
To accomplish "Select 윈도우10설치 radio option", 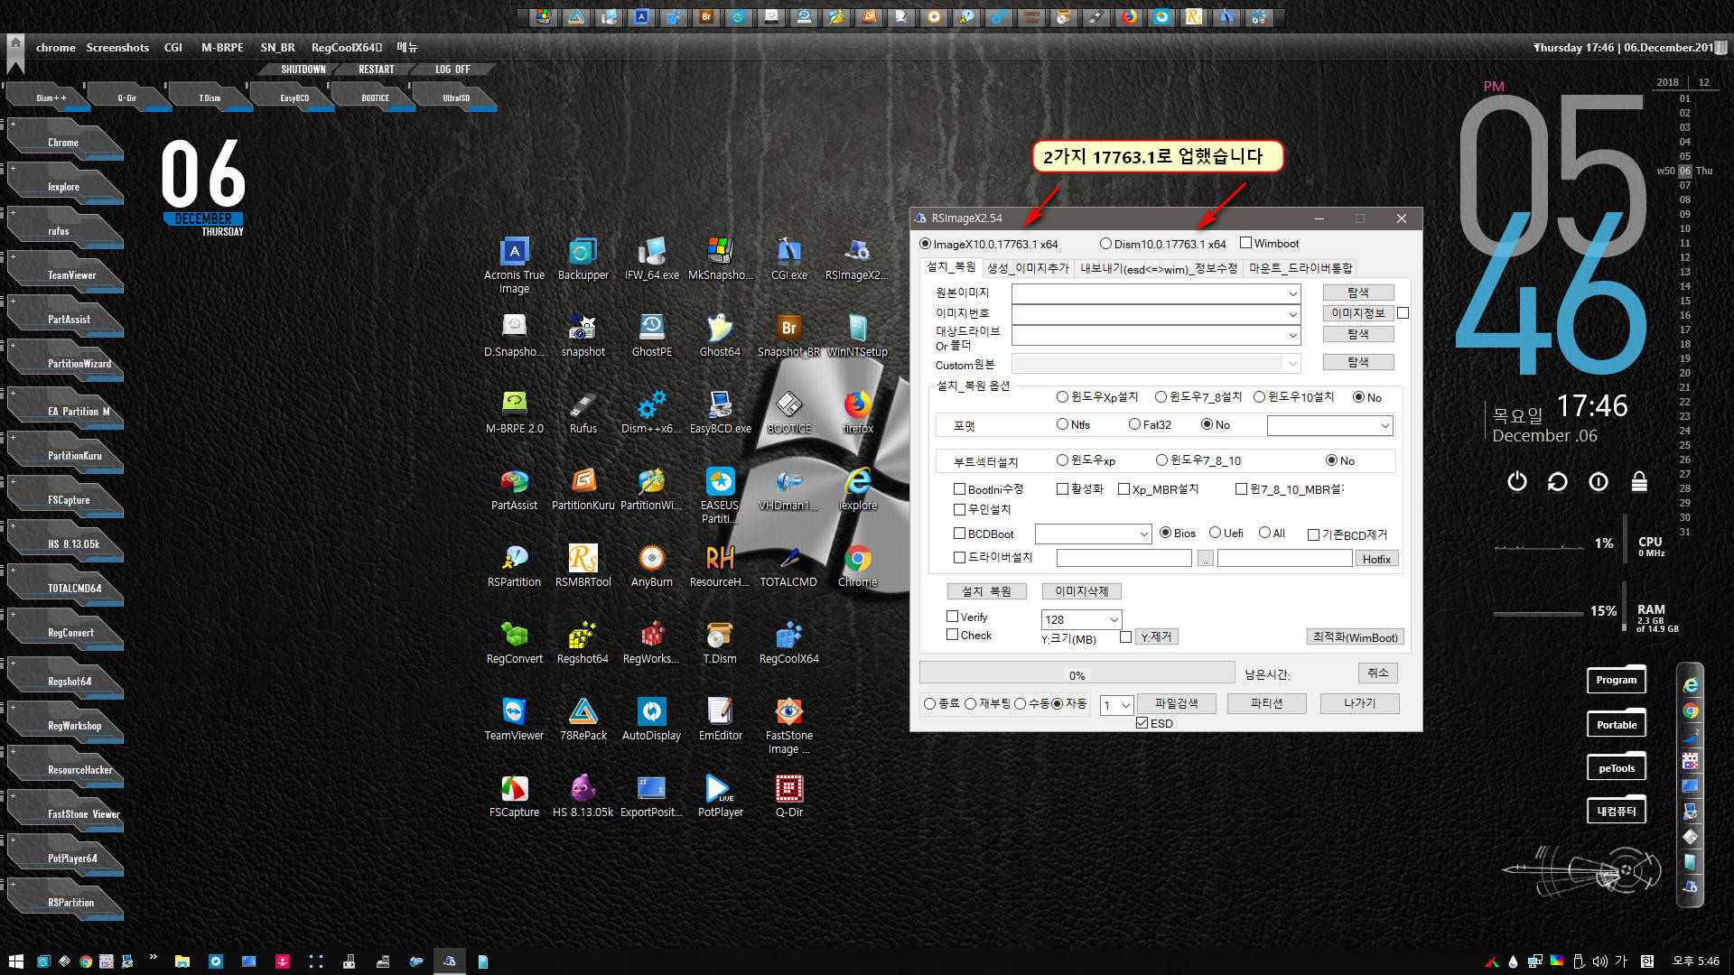I will (x=1259, y=397).
